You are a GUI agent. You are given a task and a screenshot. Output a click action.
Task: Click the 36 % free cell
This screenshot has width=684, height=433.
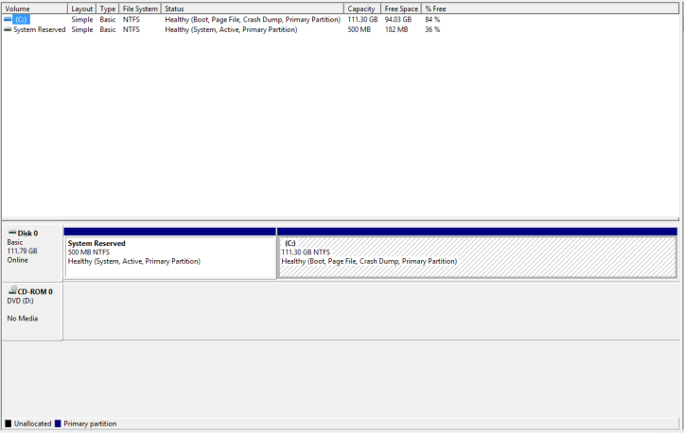432,29
